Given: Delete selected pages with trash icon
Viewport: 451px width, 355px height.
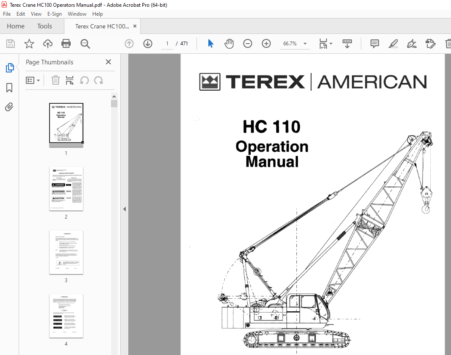Looking at the screenshot, I should (x=55, y=80).
